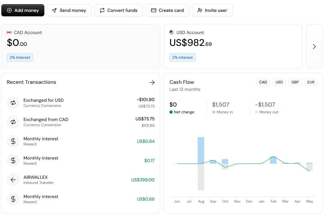Open Send money
Image resolution: width=325 pixels, height=217 pixels.
tap(69, 10)
